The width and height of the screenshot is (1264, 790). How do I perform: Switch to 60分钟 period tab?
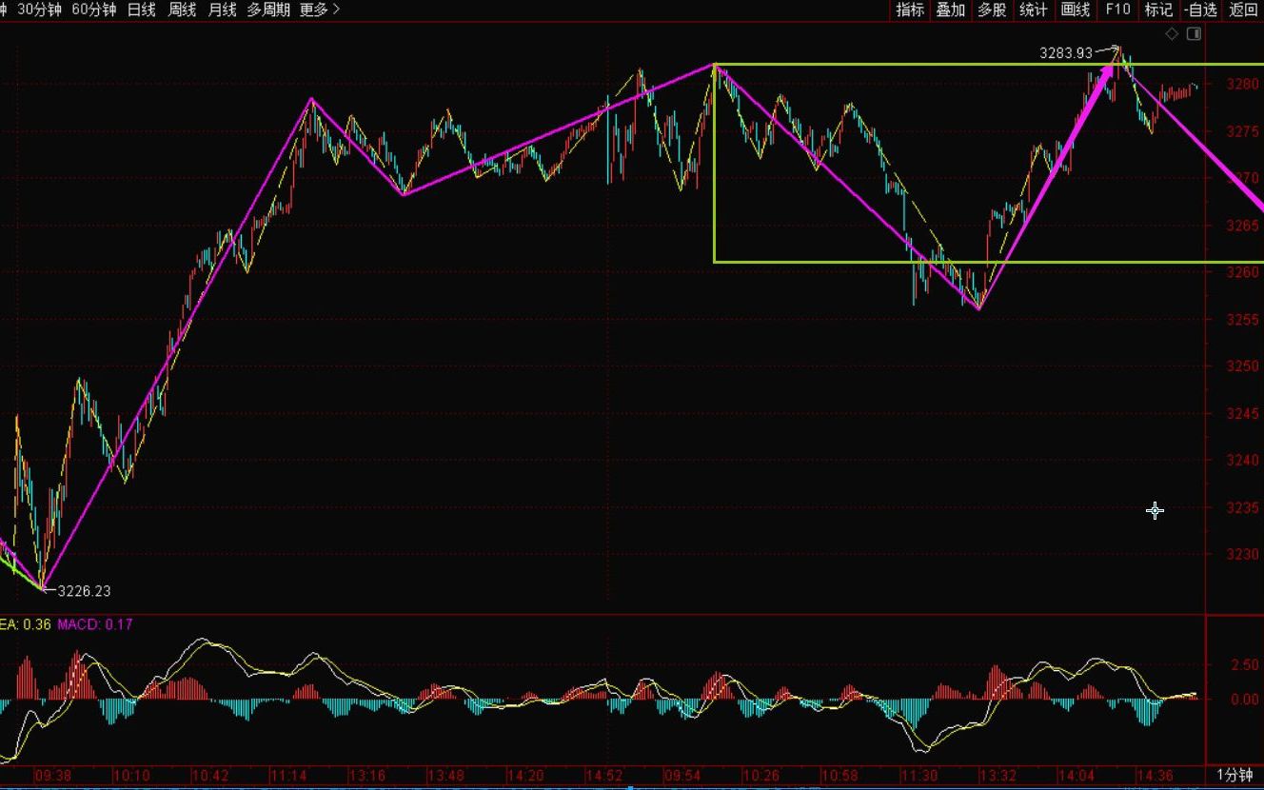click(x=94, y=10)
